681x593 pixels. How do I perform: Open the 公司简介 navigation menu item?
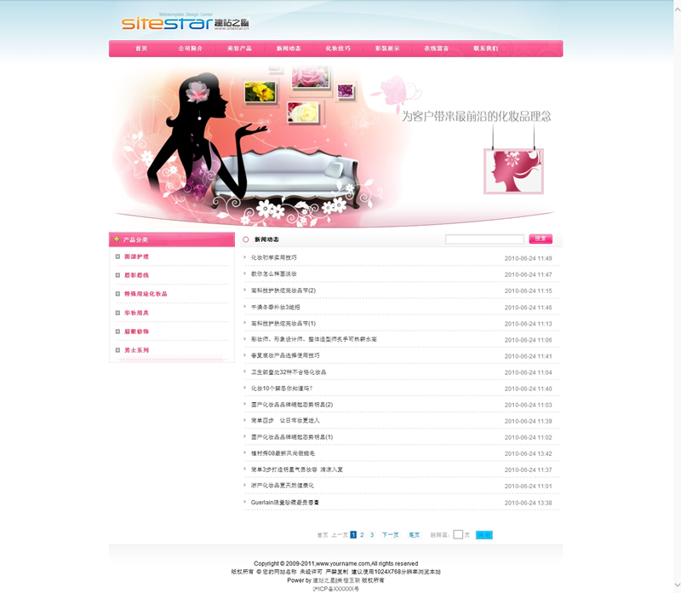190,49
